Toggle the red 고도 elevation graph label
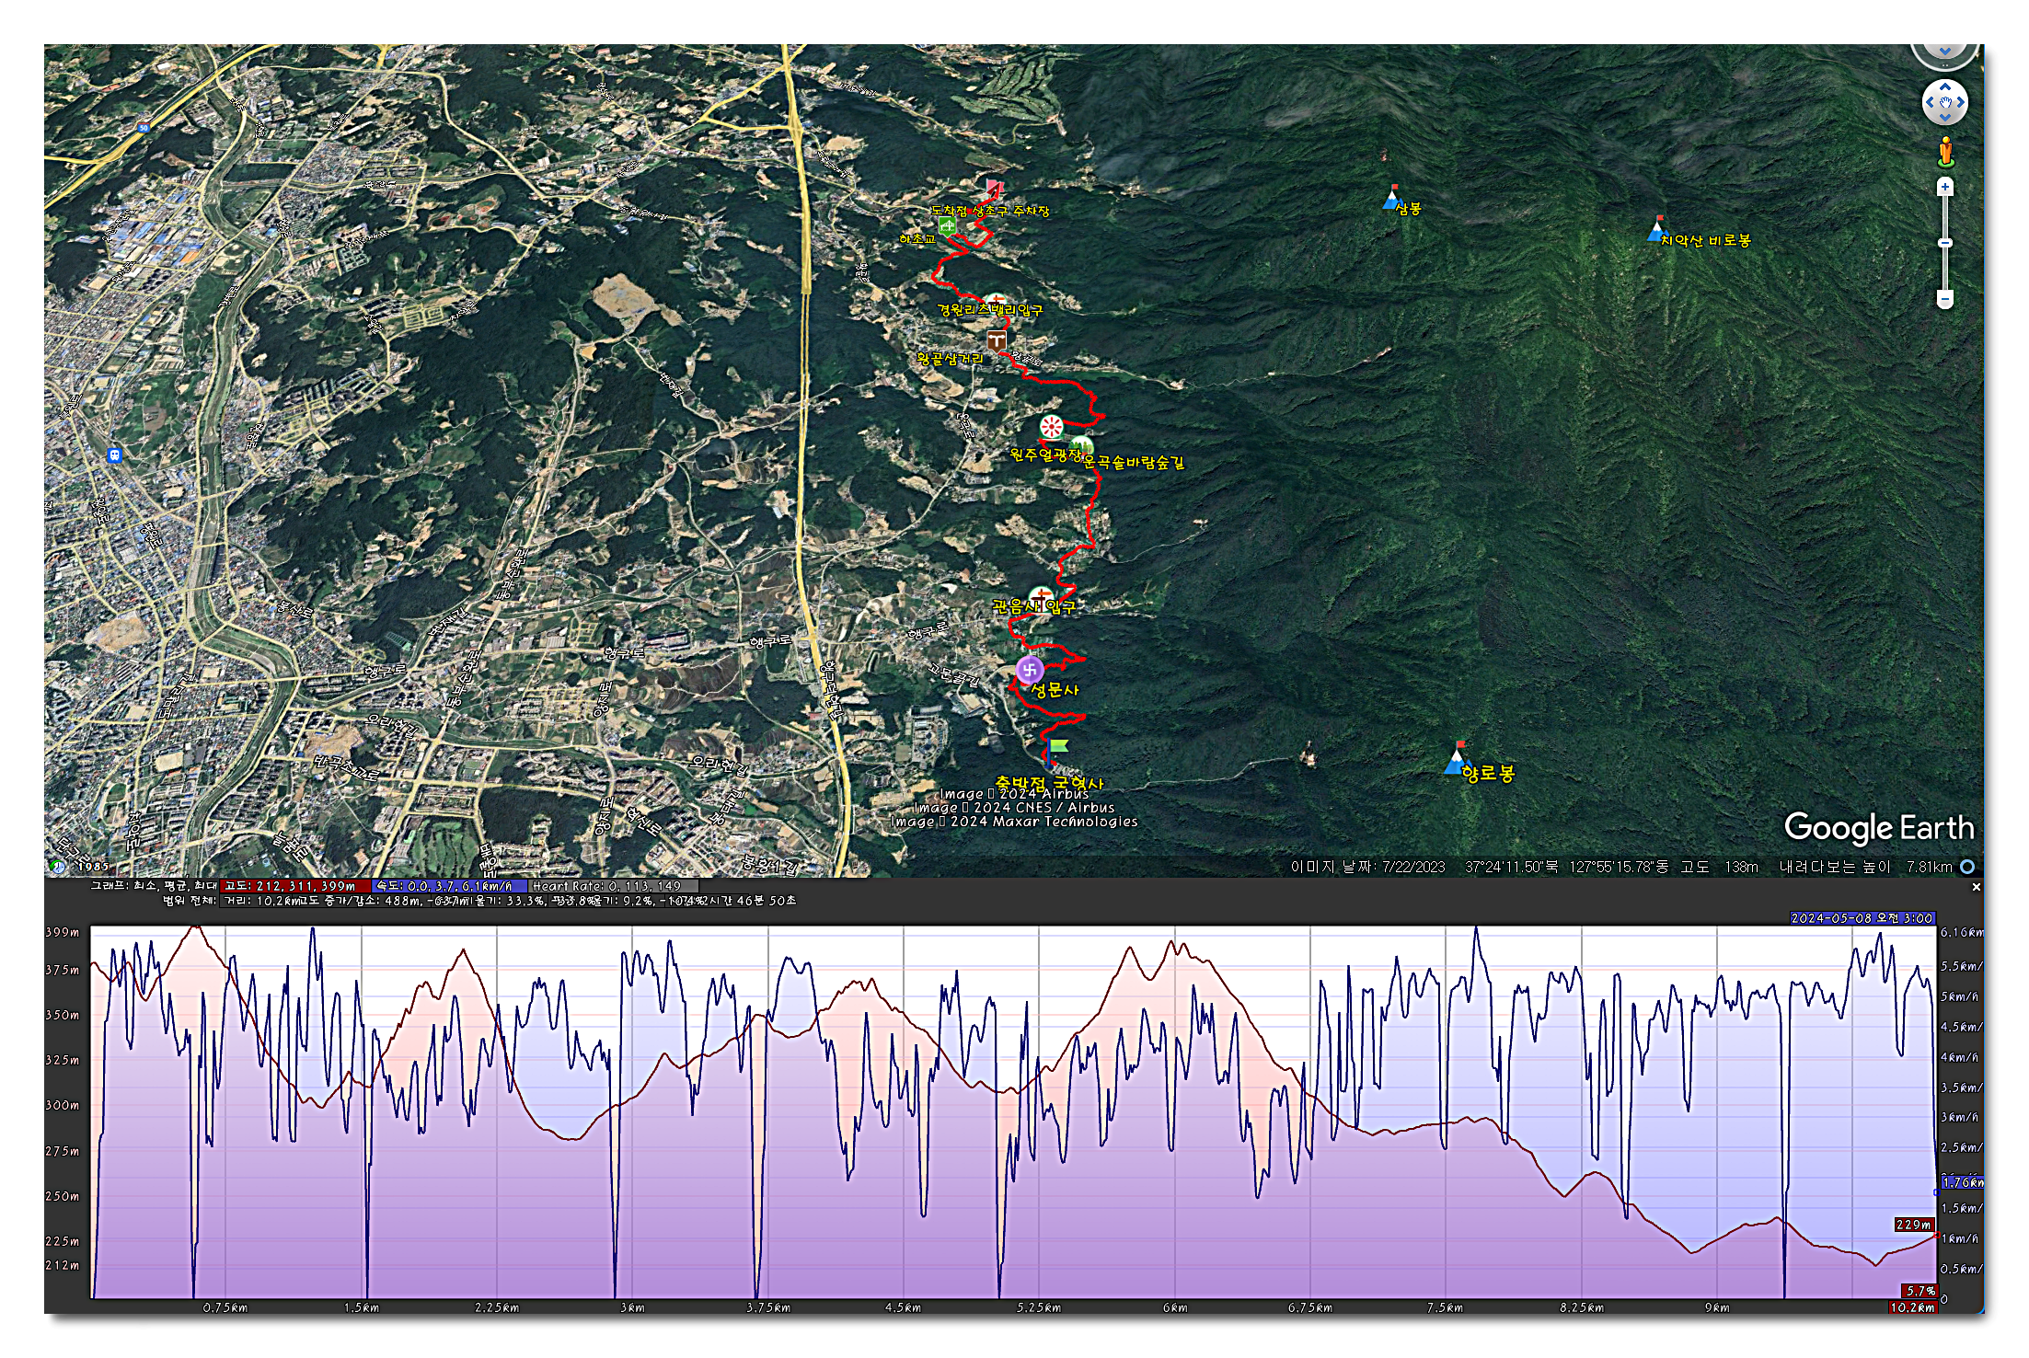The image size is (2029, 1358). coord(294,887)
